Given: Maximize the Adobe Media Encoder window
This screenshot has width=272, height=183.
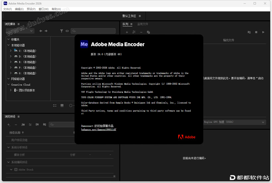Looking at the screenshot, I should pos(255,3).
